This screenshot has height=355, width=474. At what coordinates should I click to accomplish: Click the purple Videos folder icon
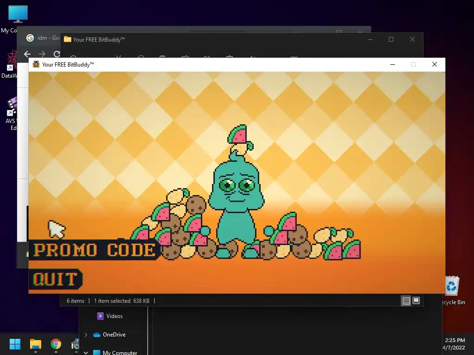click(100, 316)
